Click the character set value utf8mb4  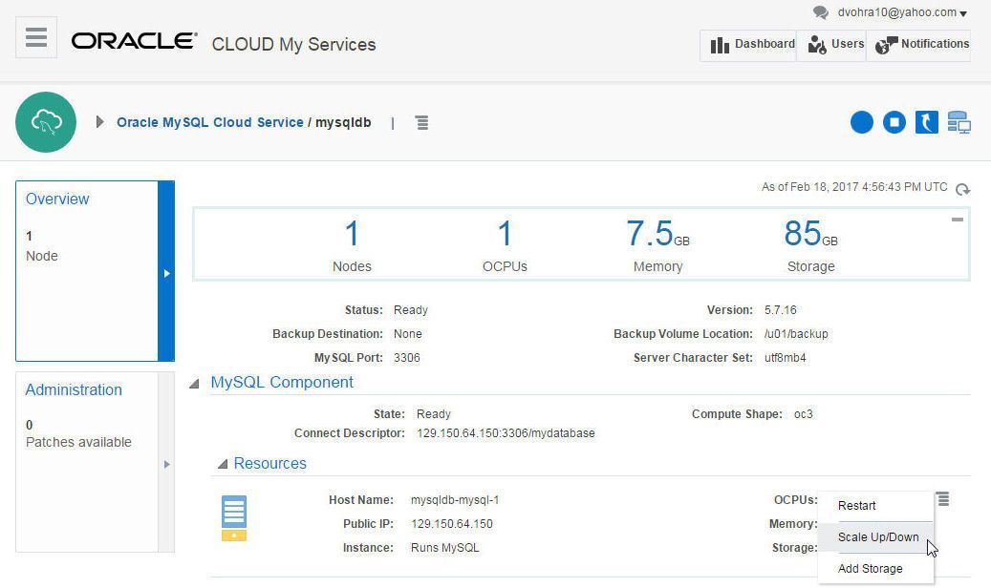pos(786,357)
